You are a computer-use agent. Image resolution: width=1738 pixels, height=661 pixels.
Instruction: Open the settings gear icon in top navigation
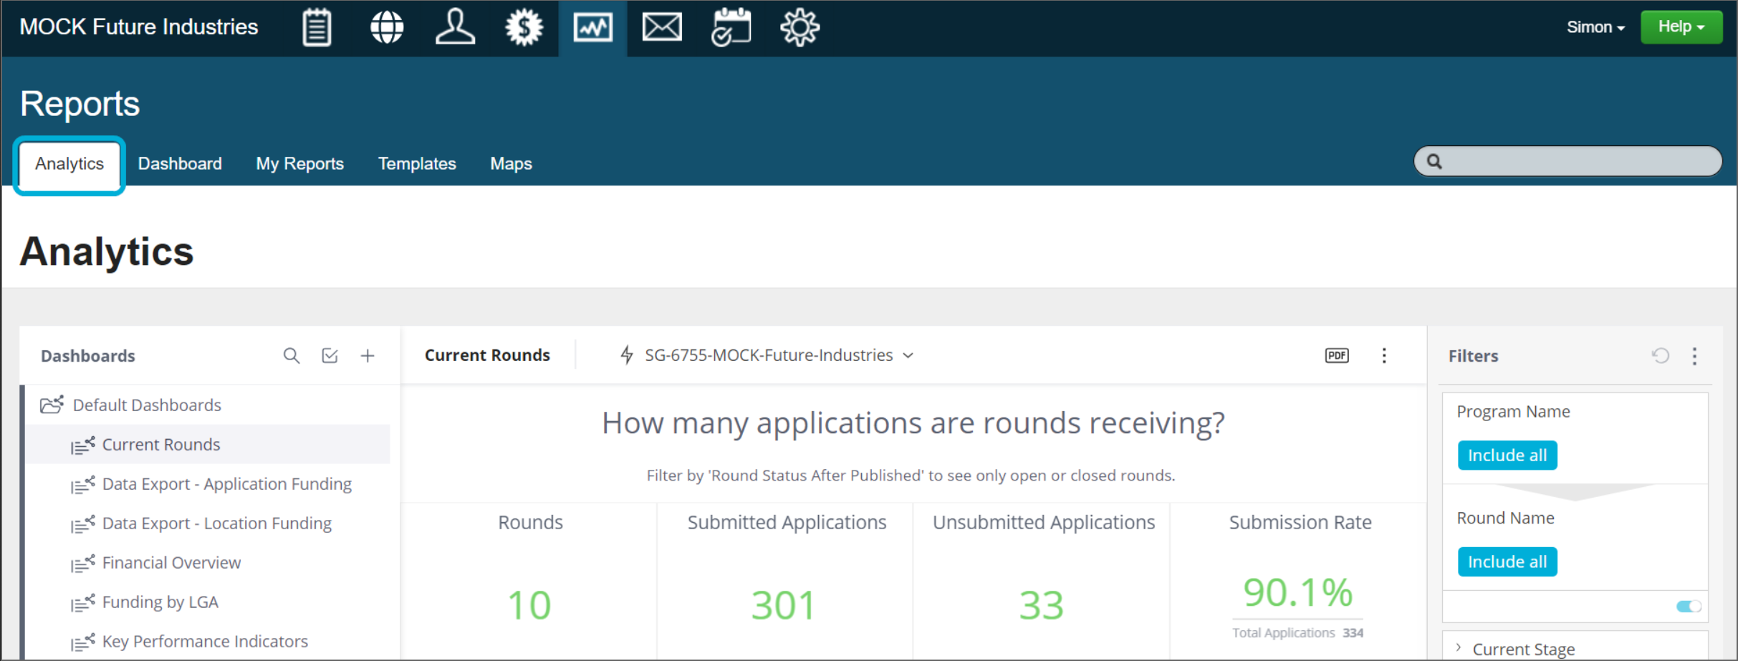click(x=800, y=28)
